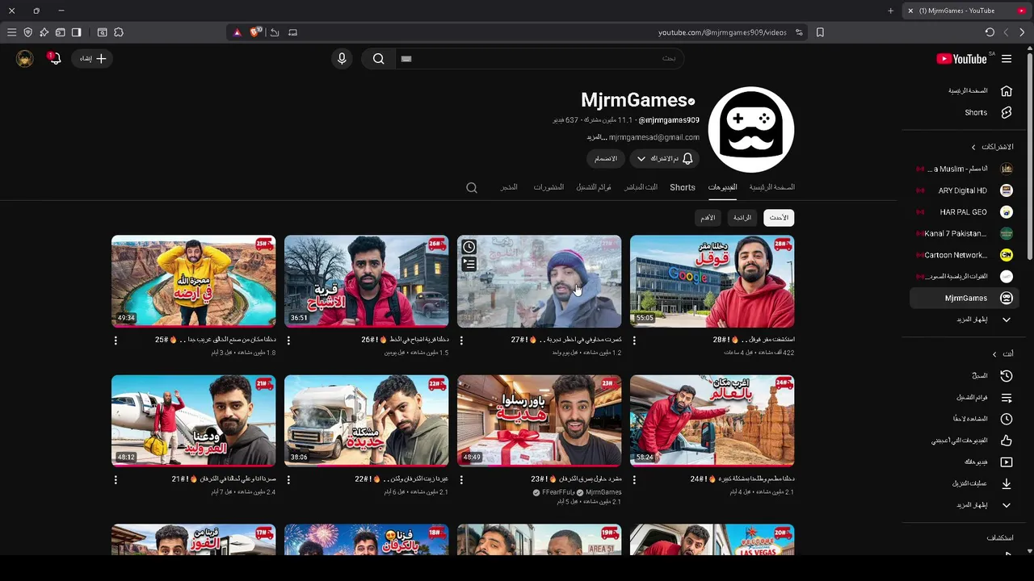
Task: Click the YouTube search magnifier button
Action: (x=378, y=59)
